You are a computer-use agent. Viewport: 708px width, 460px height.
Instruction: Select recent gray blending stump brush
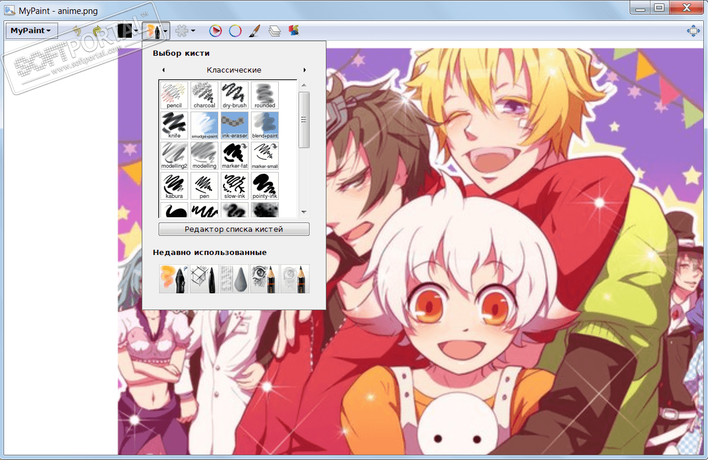click(x=234, y=279)
